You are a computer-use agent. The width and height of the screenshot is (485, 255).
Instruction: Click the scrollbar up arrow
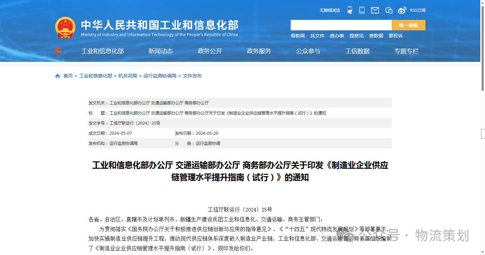pyautogui.click(x=483, y=2)
